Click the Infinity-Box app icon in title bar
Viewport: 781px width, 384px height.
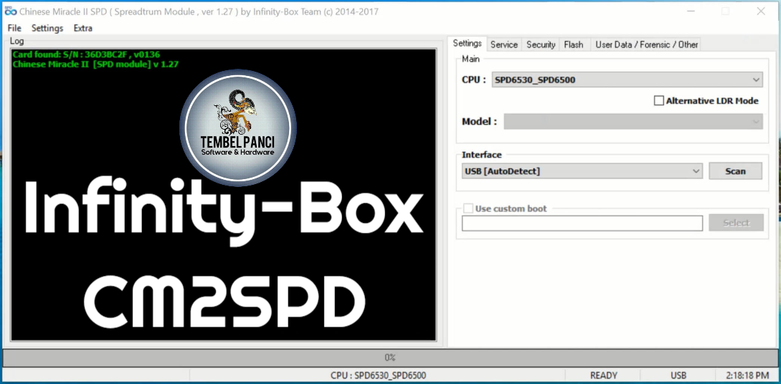(11, 11)
